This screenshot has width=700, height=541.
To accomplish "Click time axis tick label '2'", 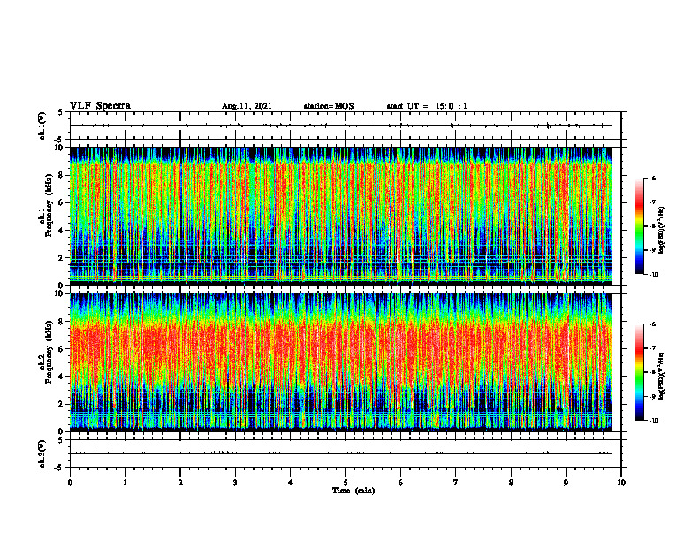I will (x=180, y=483).
